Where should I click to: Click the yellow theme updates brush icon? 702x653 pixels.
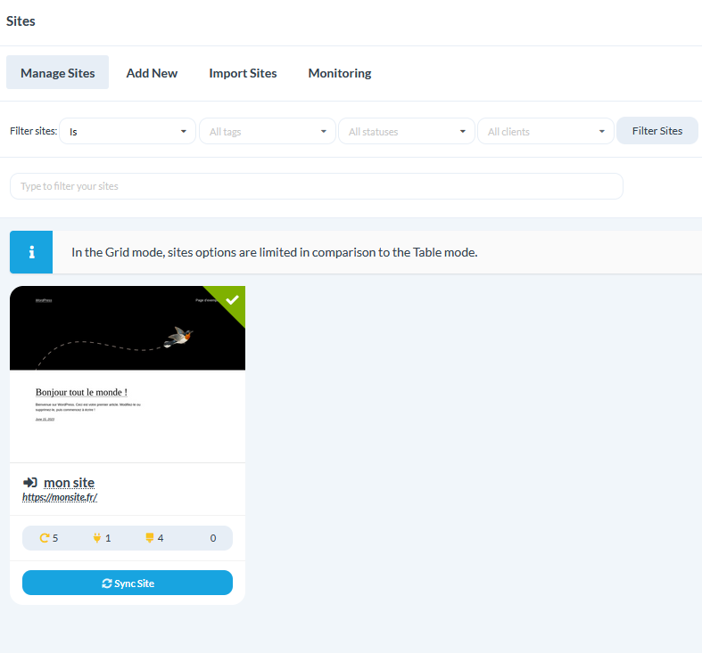[149, 538]
